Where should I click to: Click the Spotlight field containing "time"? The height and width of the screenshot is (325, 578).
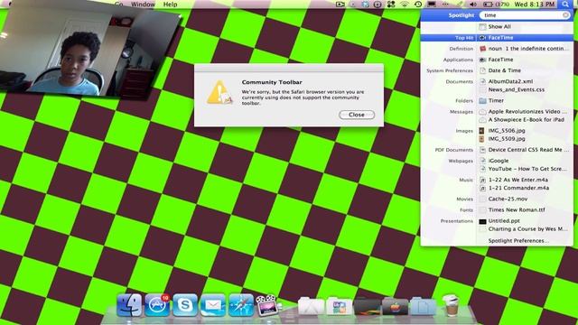click(524, 15)
